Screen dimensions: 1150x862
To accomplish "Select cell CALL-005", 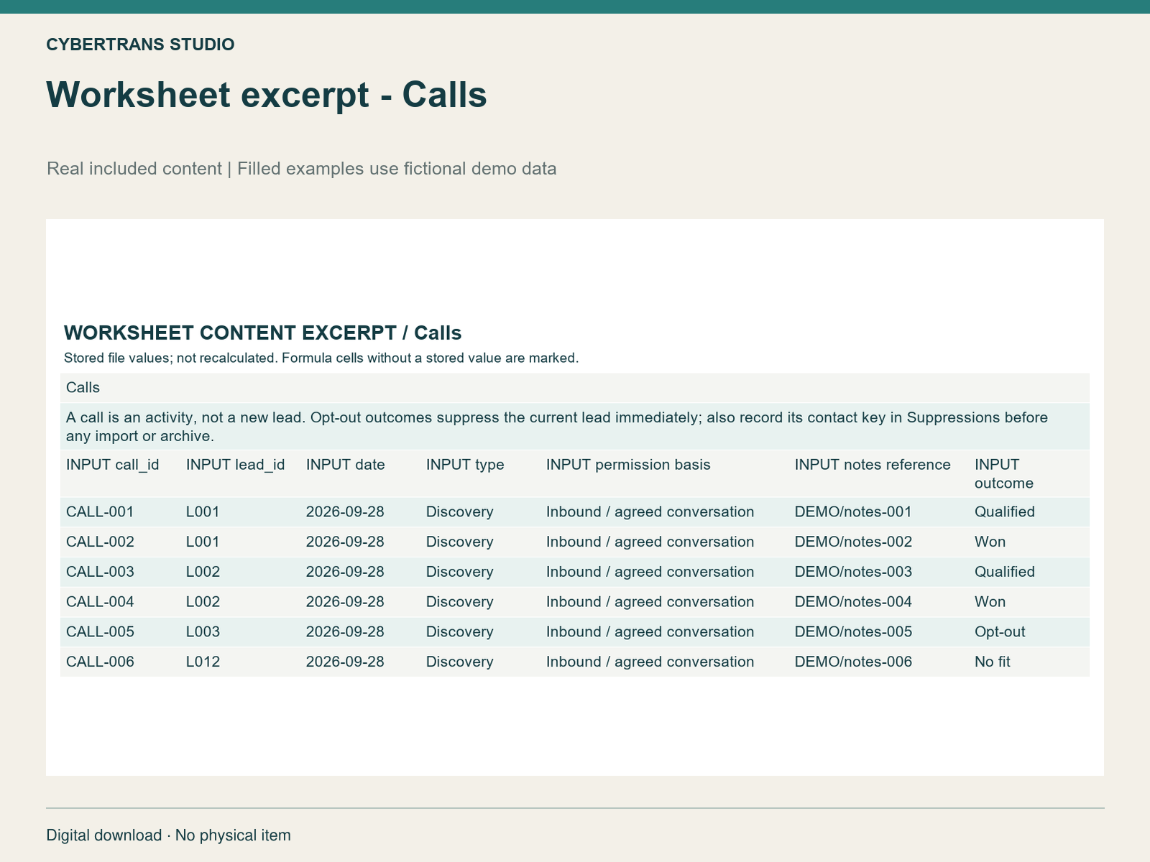I will click(100, 632).
